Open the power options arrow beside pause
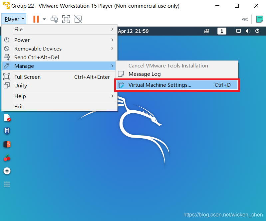 [44, 19]
